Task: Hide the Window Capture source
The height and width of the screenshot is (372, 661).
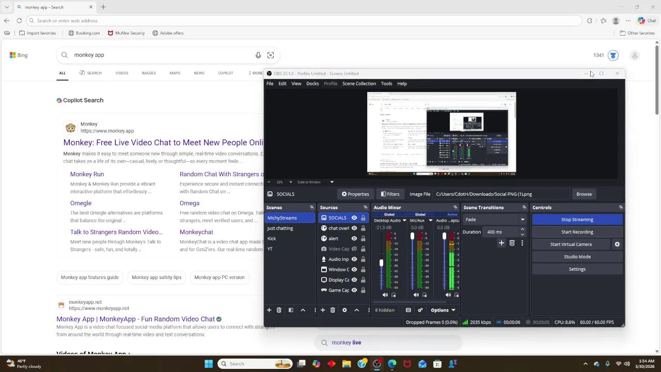Action: point(354,270)
